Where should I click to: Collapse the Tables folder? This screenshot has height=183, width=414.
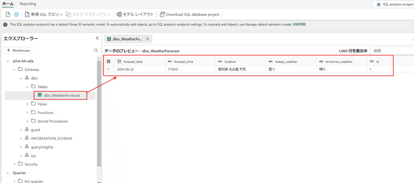[27, 87]
